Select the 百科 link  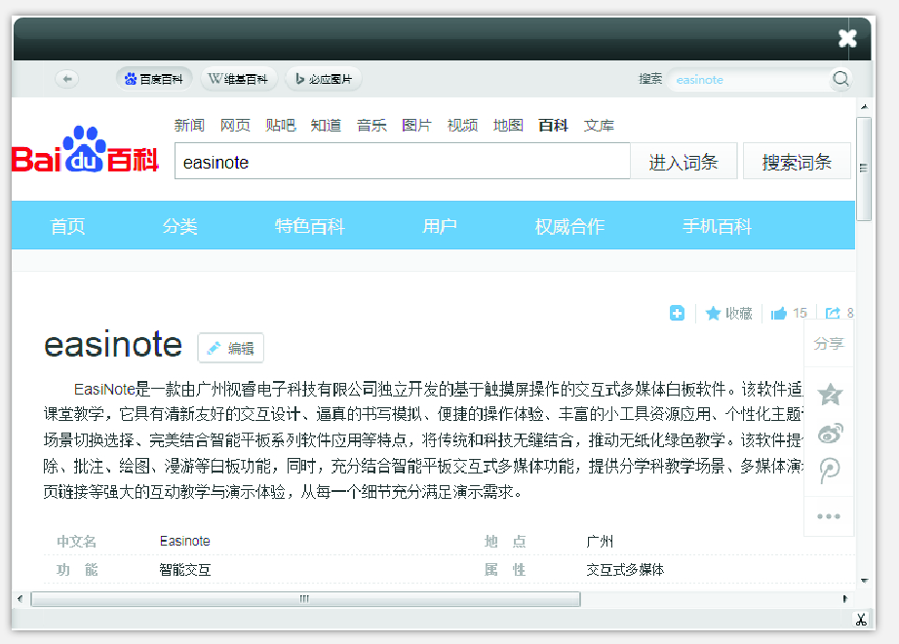[x=553, y=125]
